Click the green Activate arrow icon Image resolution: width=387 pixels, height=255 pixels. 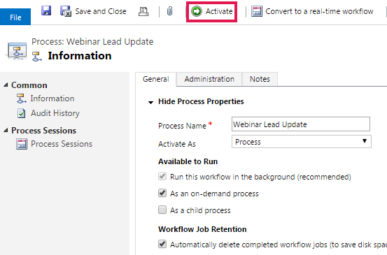click(x=197, y=11)
